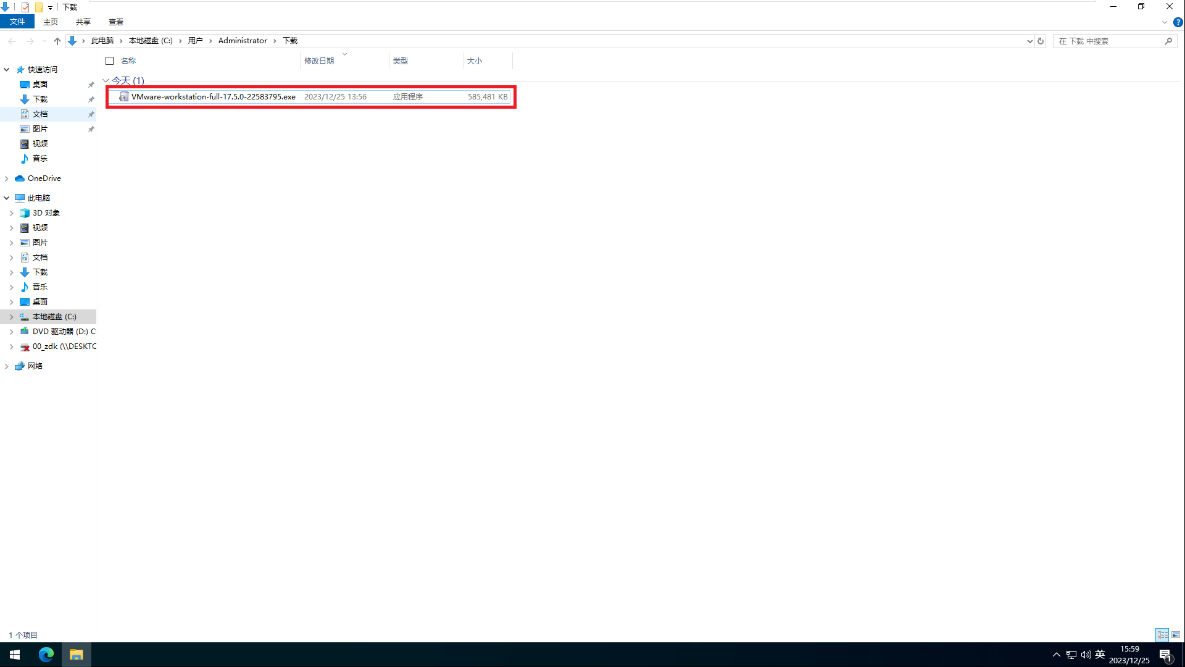Expand 本地磁盘 (C:) tree node
Screen dimensions: 1185x667
(x=11, y=317)
